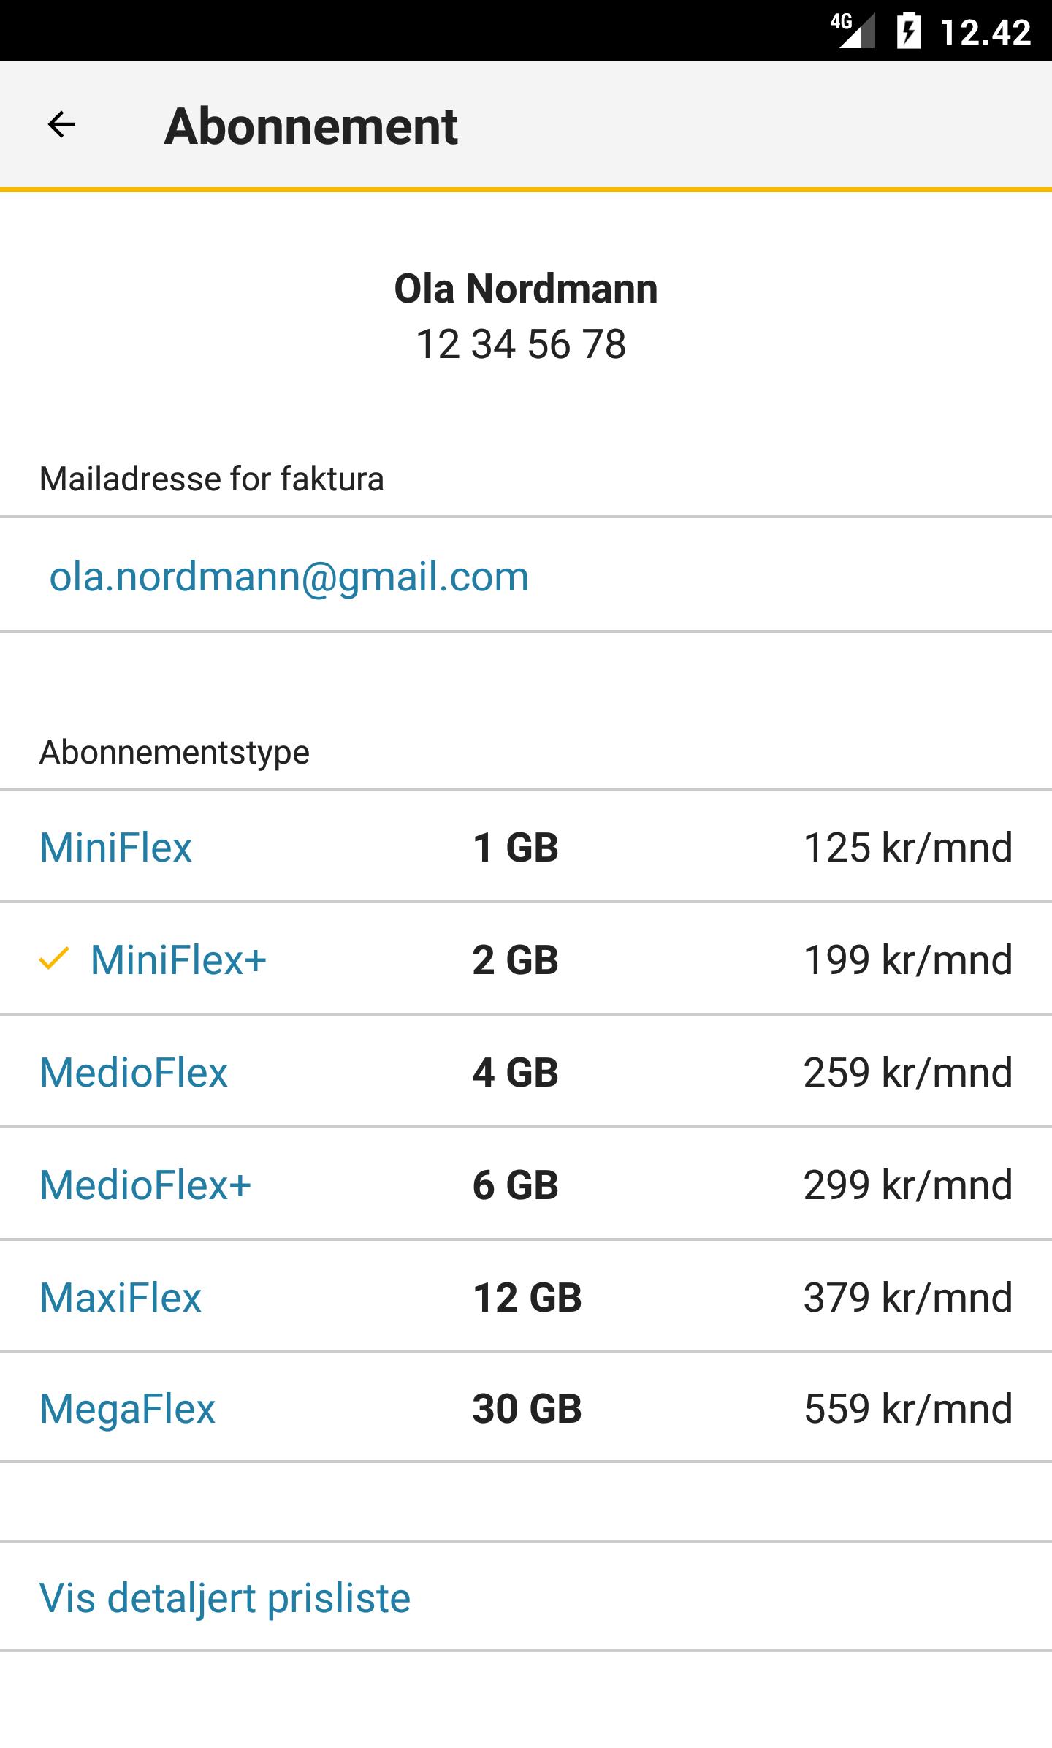Tap the 30 GB data label
The height and width of the screenshot is (1748, 1052).
(x=527, y=1407)
